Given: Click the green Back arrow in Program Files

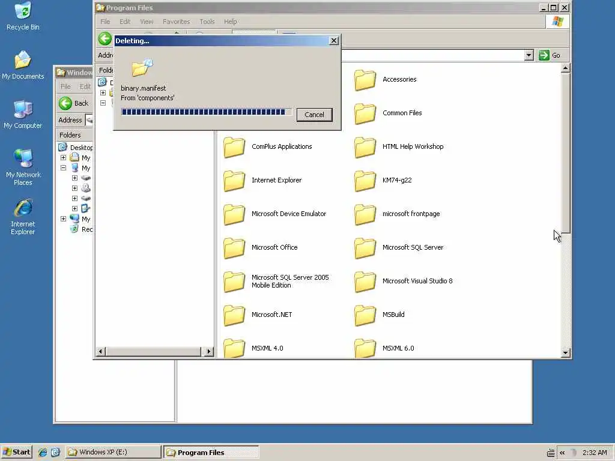Looking at the screenshot, I should (x=105, y=39).
